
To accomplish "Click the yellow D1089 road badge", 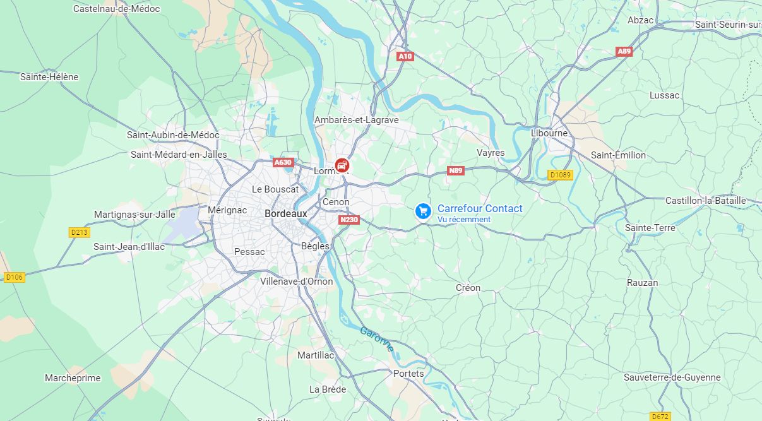I will (560, 175).
